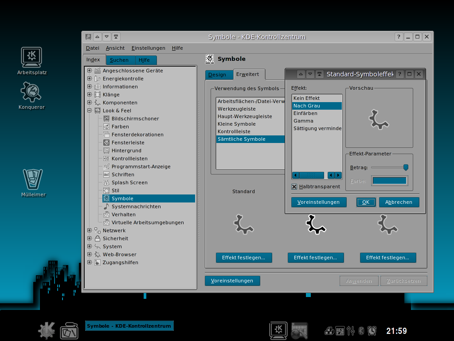The width and height of the screenshot is (454, 341).
Task: Select Kleine Symbole in usage list
Action: [x=251, y=124]
